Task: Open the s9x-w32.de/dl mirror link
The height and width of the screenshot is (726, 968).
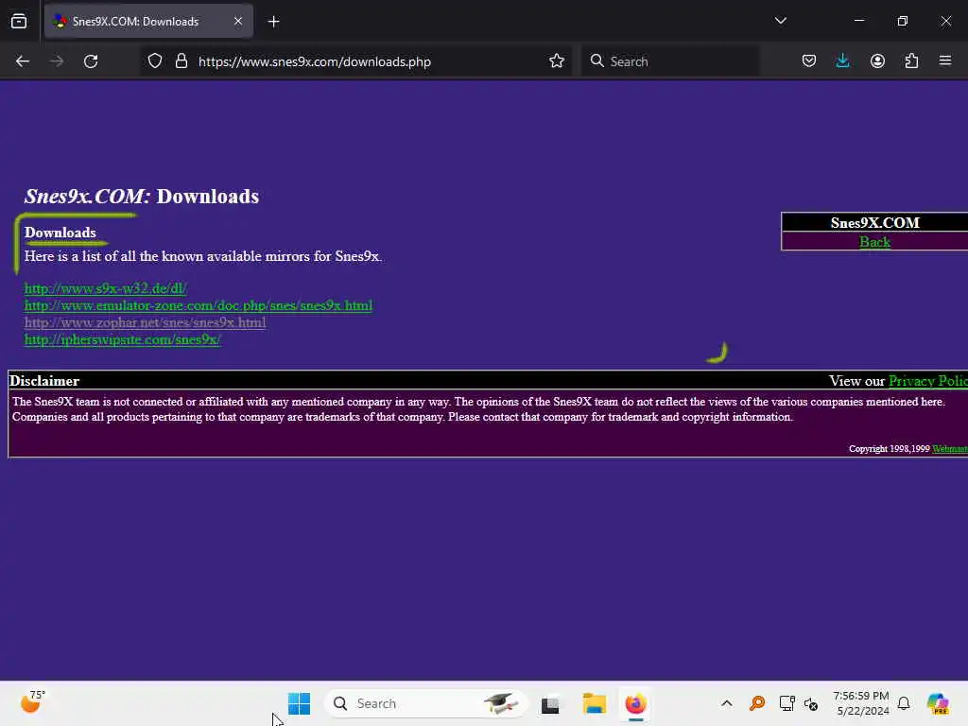Action: tap(106, 288)
